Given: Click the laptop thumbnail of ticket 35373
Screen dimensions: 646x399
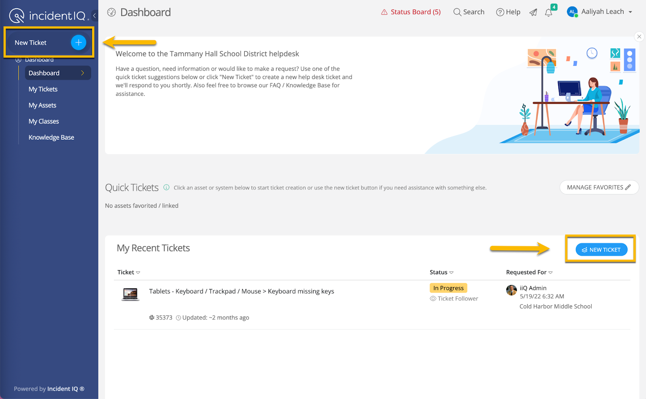Looking at the screenshot, I should pos(130,294).
